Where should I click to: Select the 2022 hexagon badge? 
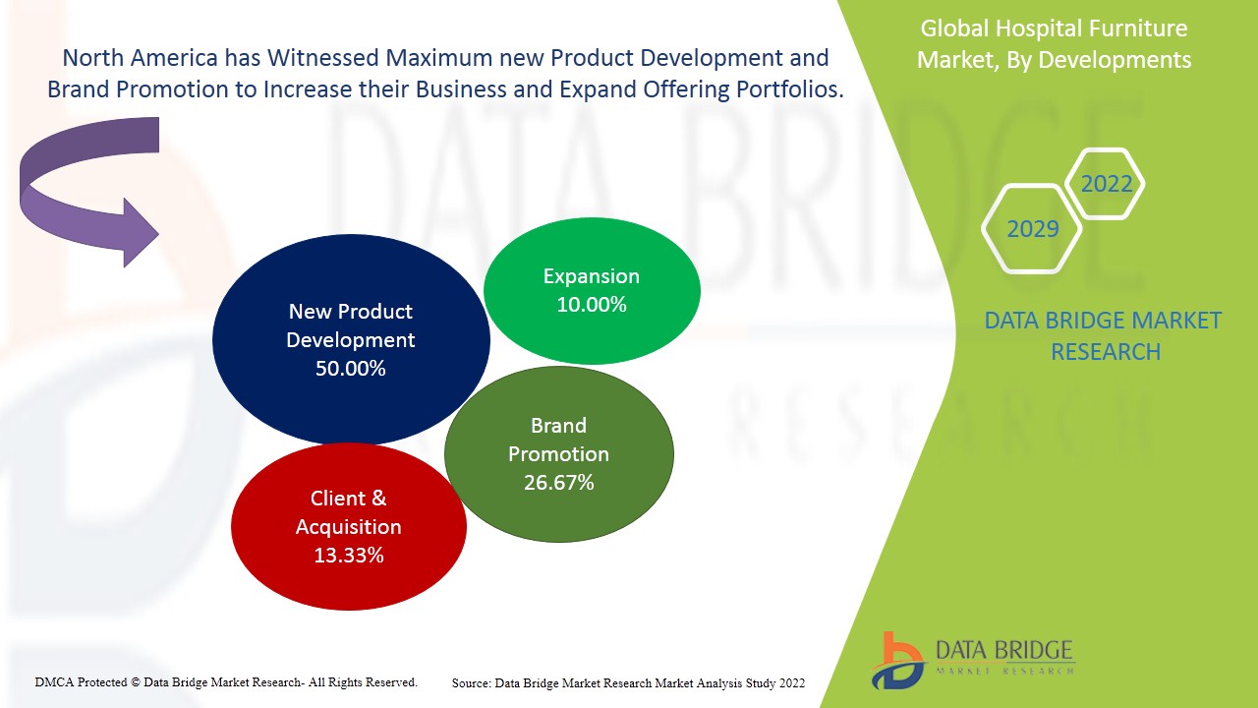[x=1106, y=184]
